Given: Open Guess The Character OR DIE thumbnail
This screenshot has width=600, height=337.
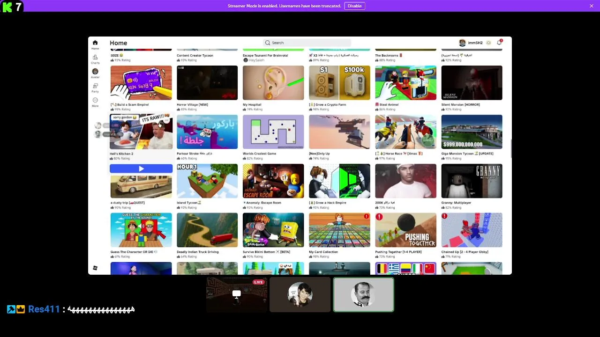Looking at the screenshot, I should tap(141, 230).
